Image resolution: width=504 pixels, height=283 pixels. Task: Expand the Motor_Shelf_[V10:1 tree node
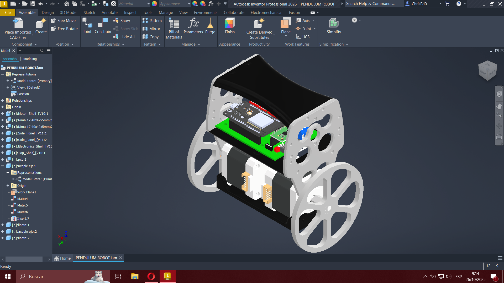3,114
